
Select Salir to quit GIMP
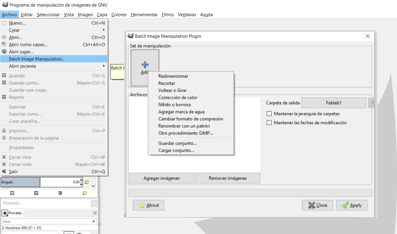[54, 172]
